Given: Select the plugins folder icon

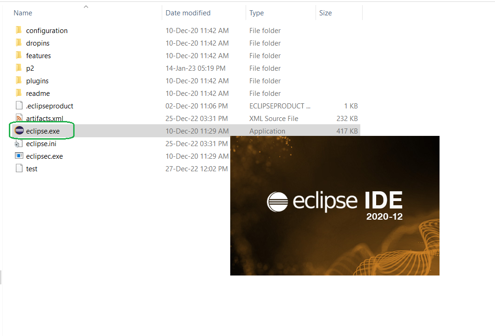Looking at the screenshot, I should click(x=19, y=81).
